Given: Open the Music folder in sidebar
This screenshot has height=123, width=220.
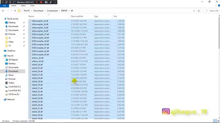Looking at the screenshot, I should coord(11,75).
